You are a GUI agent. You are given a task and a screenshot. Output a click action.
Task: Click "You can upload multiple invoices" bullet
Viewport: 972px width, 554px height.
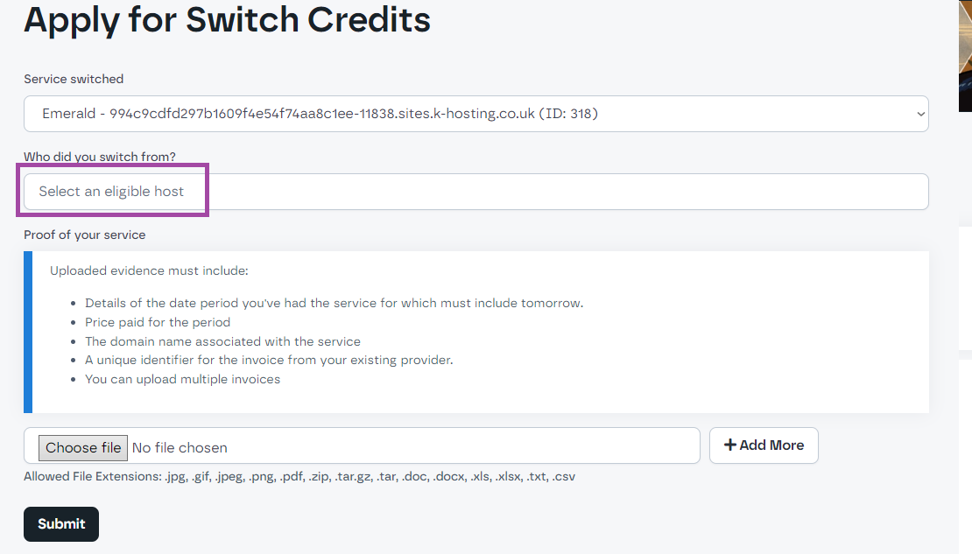pyautogui.click(x=182, y=379)
